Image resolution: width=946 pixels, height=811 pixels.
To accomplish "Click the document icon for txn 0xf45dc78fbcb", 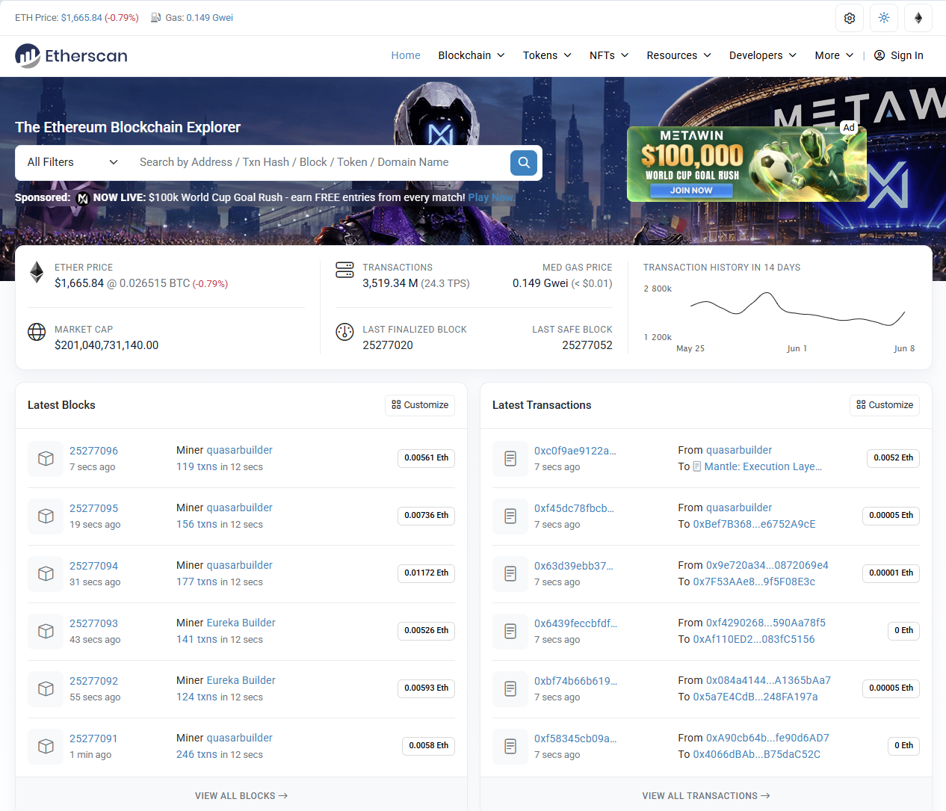I will pos(510,516).
